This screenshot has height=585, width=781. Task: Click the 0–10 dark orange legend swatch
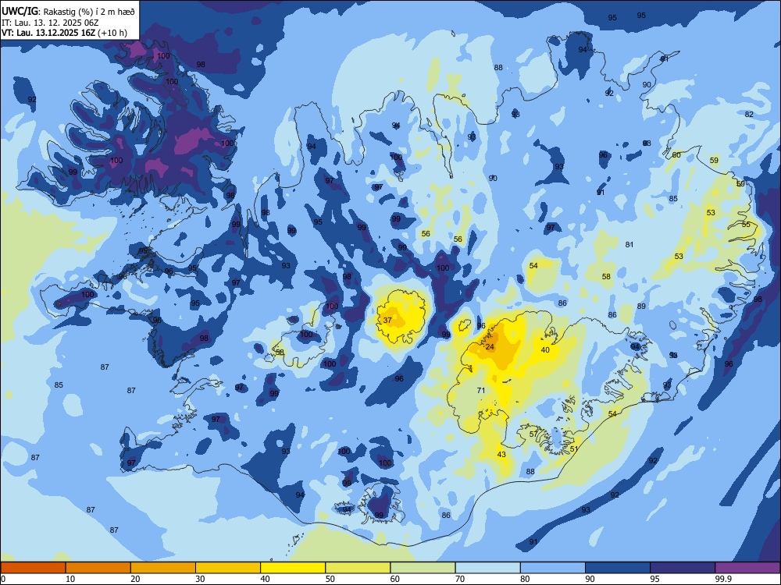tap(33, 568)
